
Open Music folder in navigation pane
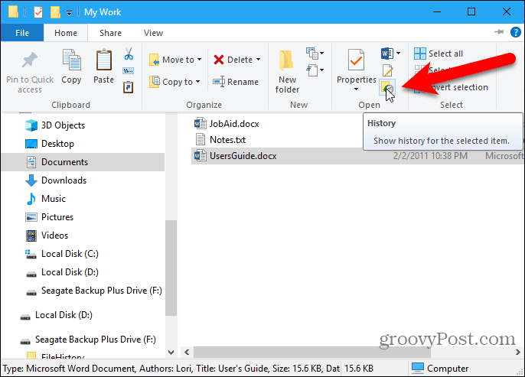pyautogui.click(x=46, y=199)
